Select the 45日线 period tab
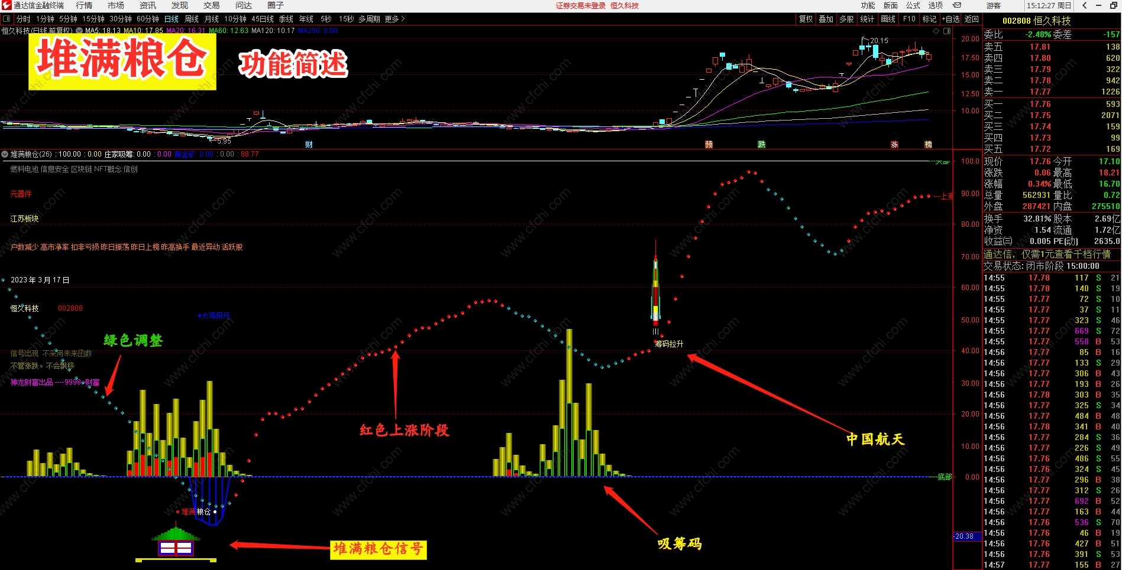 (x=263, y=19)
